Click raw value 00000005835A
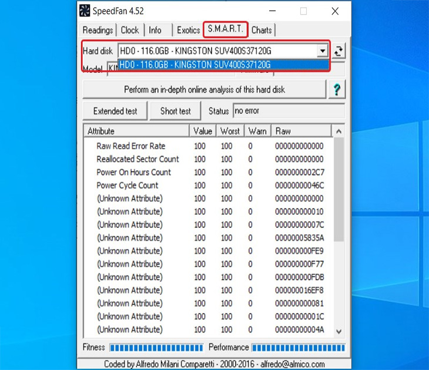Viewport: 429px width, 370px height. click(x=300, y=238)
